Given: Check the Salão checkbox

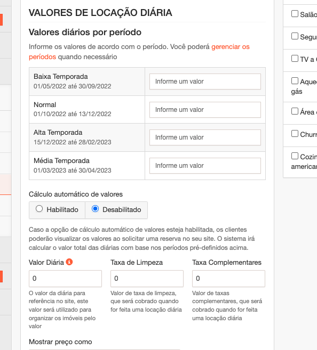Looking at the screenshot, I should (x=295, y=14).
